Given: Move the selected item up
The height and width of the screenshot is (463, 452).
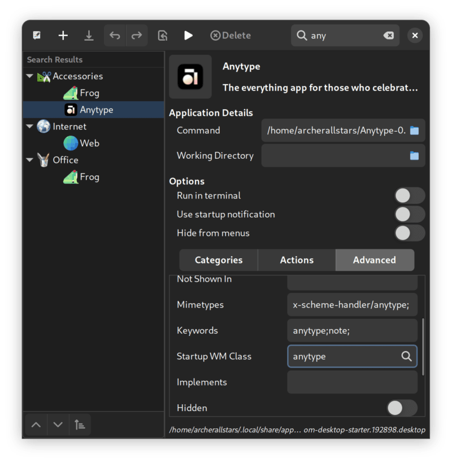Looking at the screenshot, I should tap(36, 425).
